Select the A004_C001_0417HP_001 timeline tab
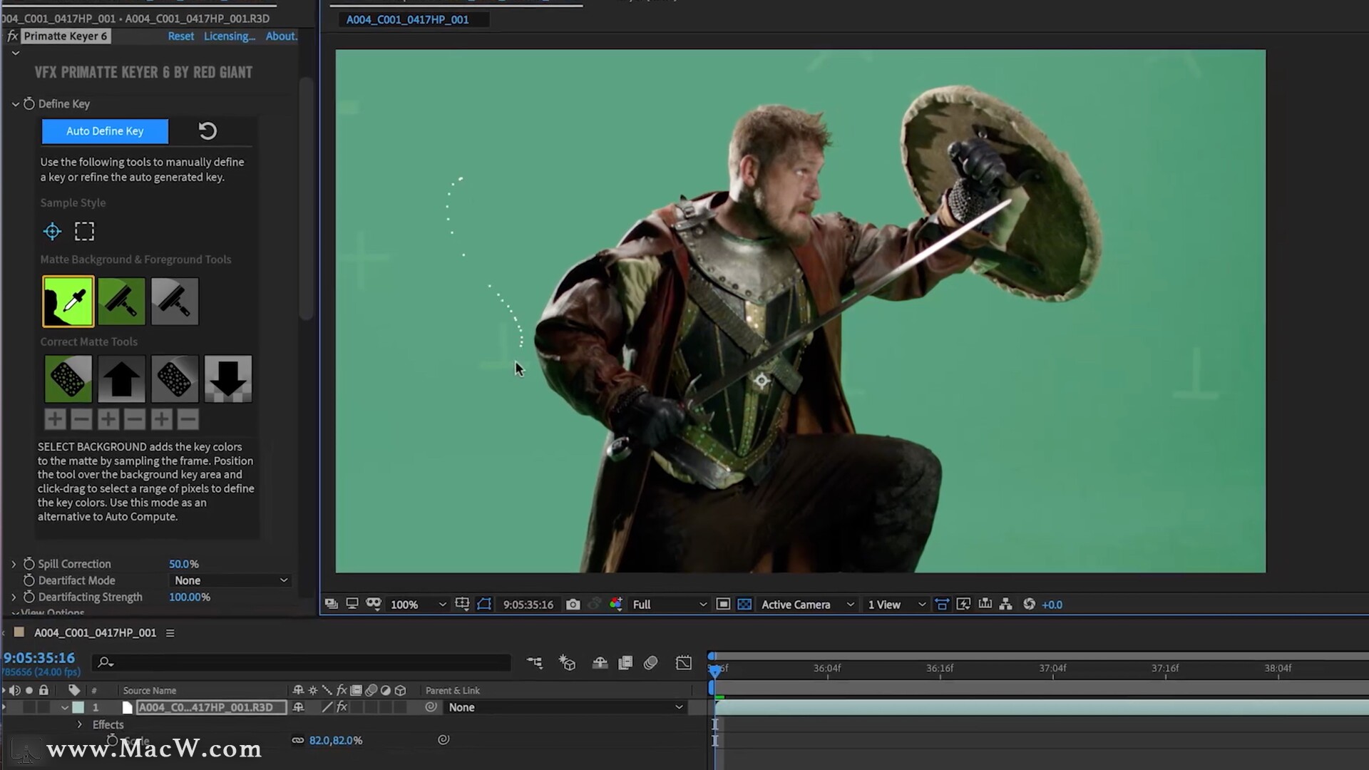Screen dimensions: 1369x770 (x=95, y=632)
